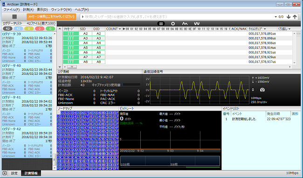Click the ACK/NAK column header
Viewport: 303px width, 178px height.
pos(239,29)
